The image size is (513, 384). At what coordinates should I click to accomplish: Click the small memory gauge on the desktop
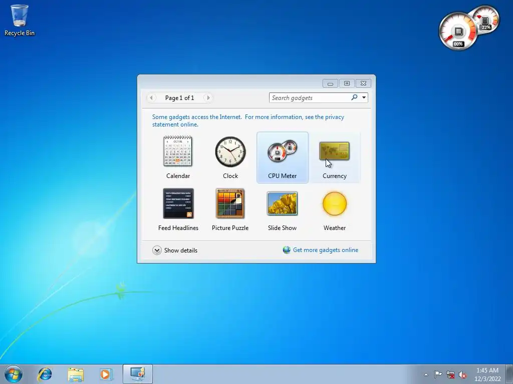[x=485, y=19]
